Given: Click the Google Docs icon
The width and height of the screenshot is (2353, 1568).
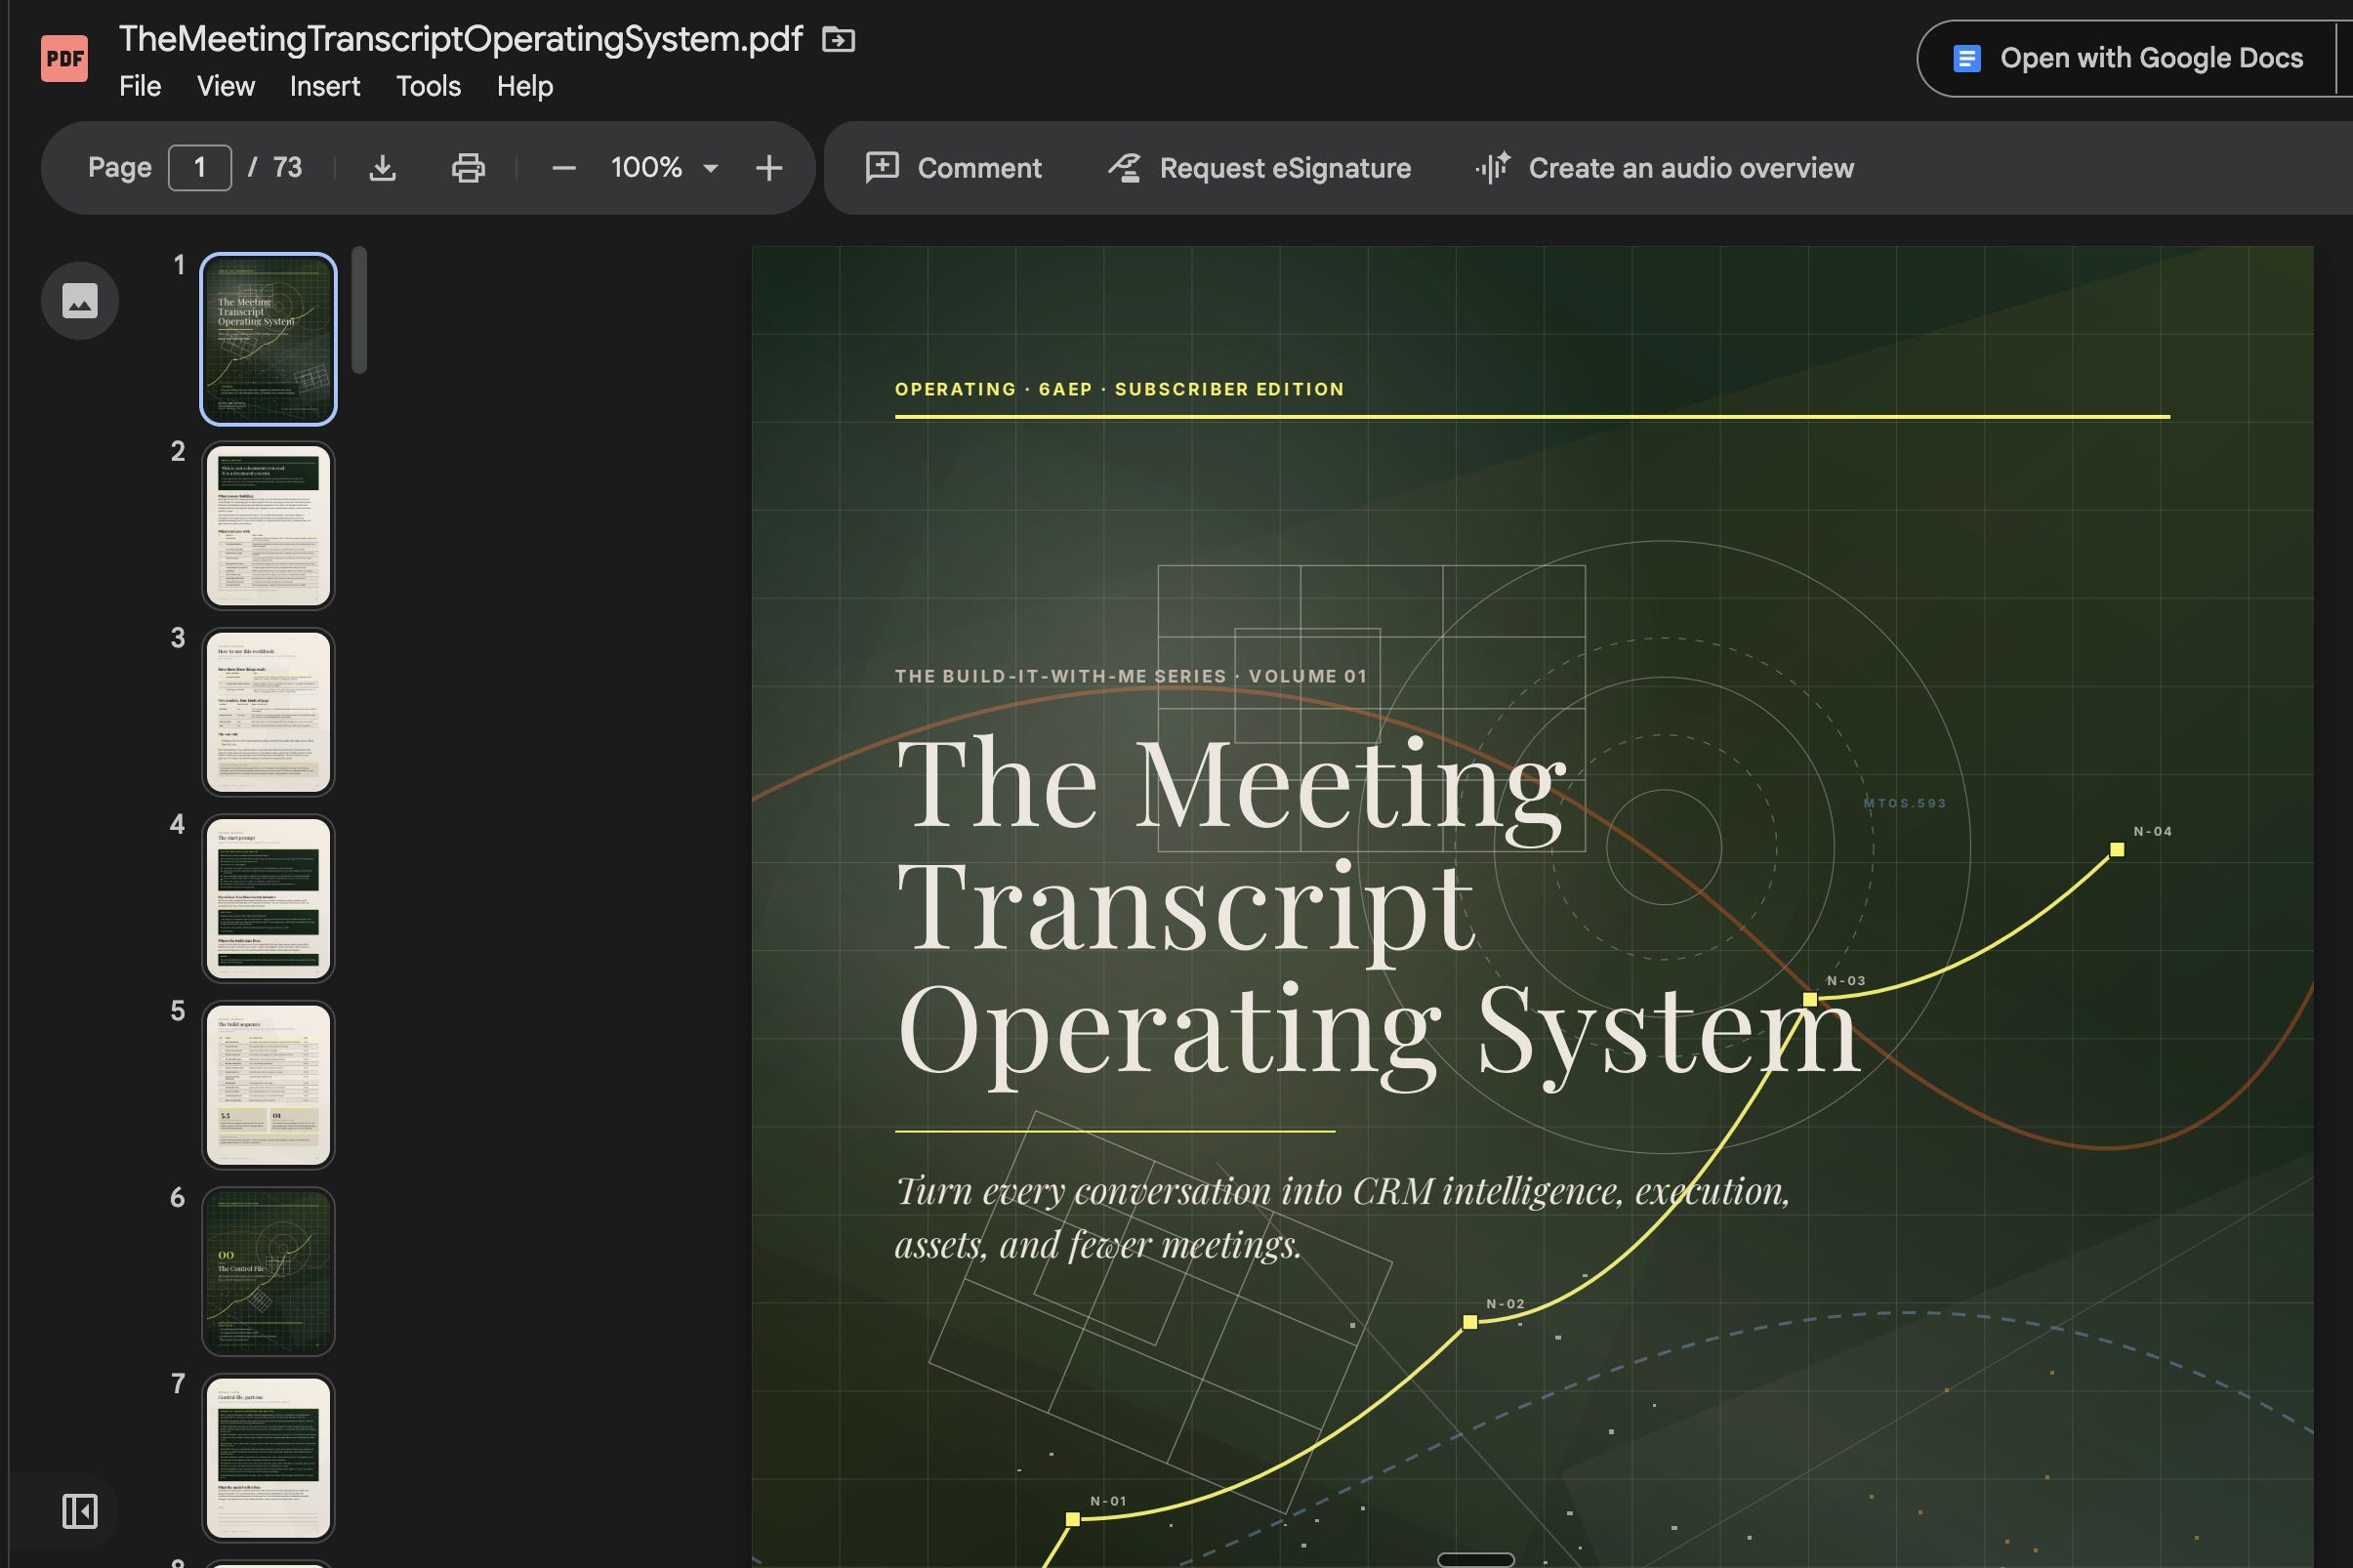Looking at the screenshot, I should coord(1966,59).
